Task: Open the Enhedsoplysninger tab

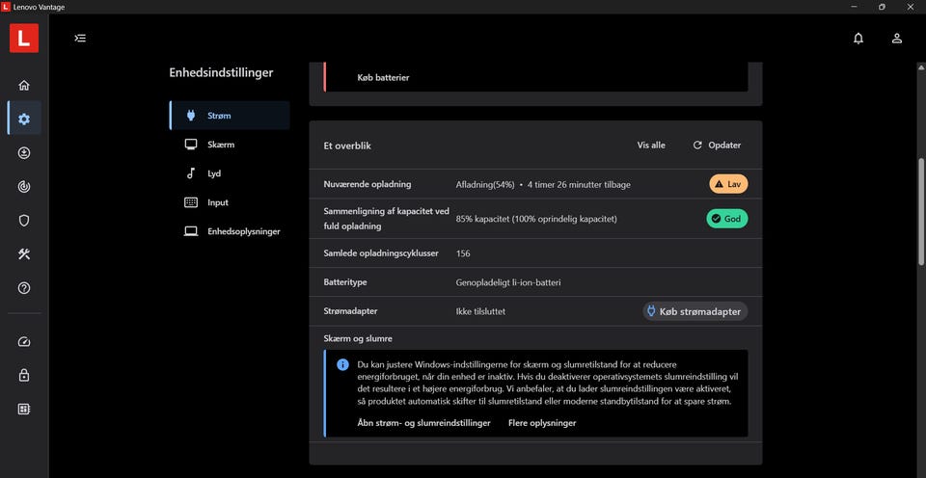Action: (x=230, y=231)
